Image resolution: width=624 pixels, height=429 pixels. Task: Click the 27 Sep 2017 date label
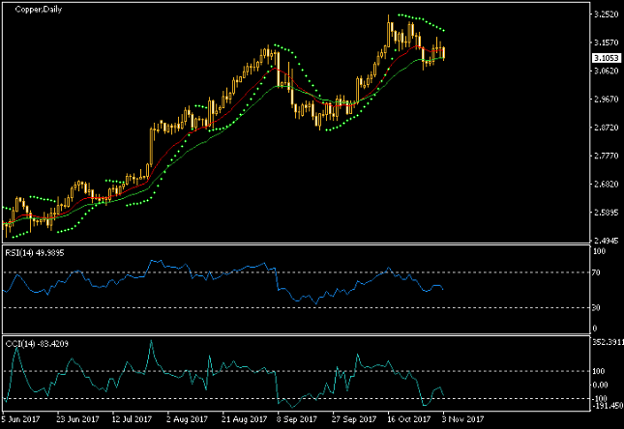[354, 419]
